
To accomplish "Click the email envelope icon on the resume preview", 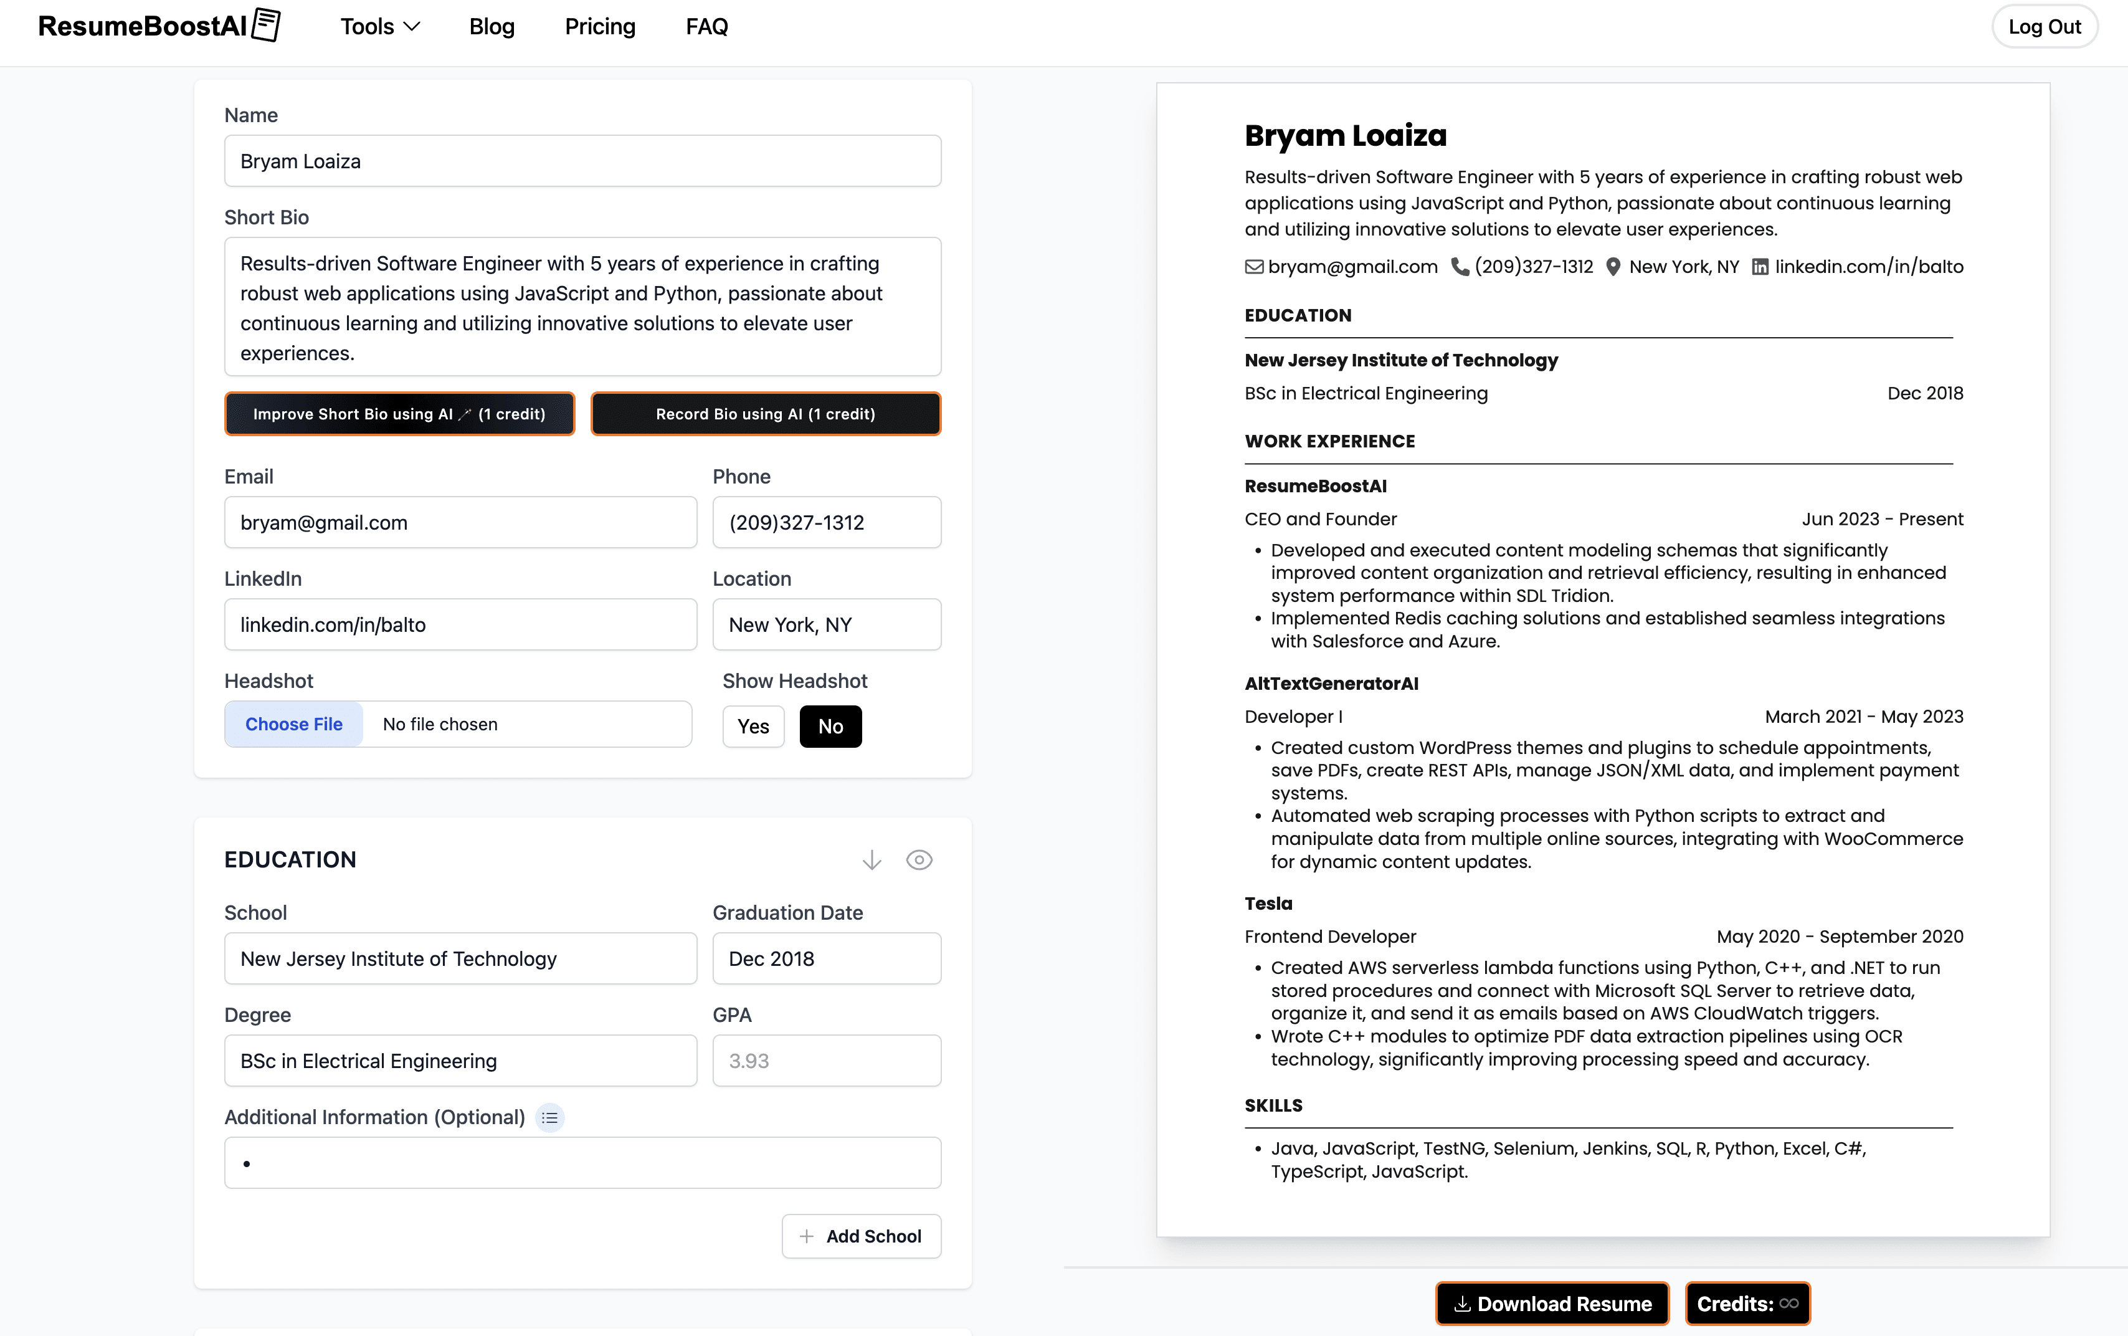I will point(1253,266).
